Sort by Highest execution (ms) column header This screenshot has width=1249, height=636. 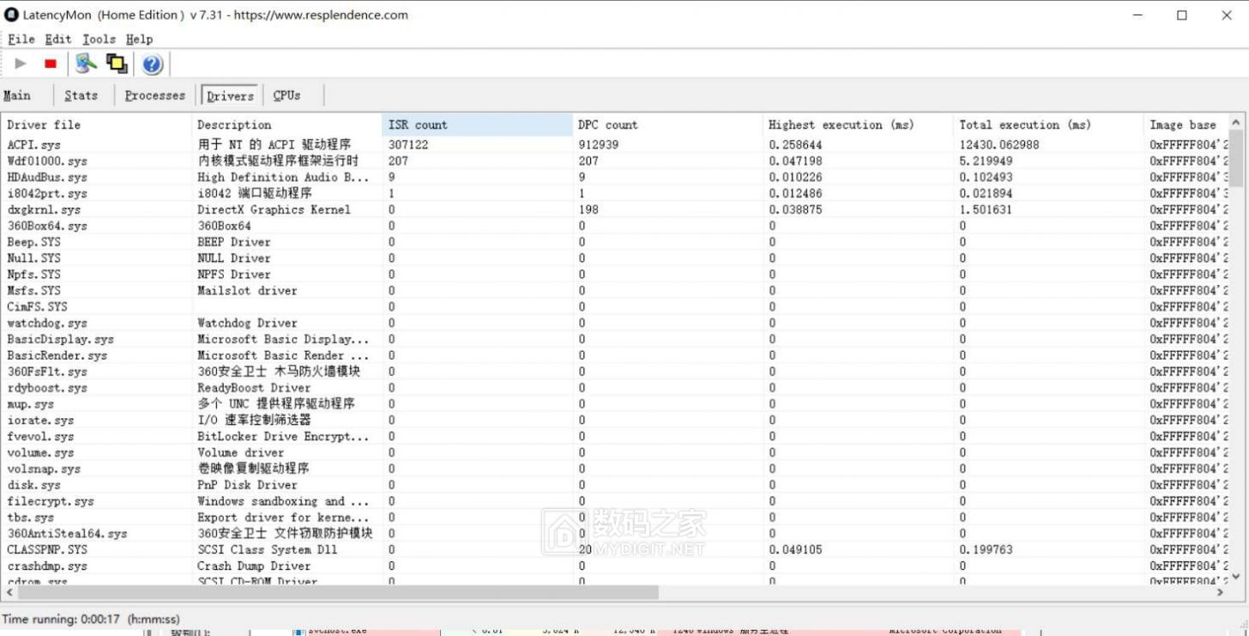859,125
